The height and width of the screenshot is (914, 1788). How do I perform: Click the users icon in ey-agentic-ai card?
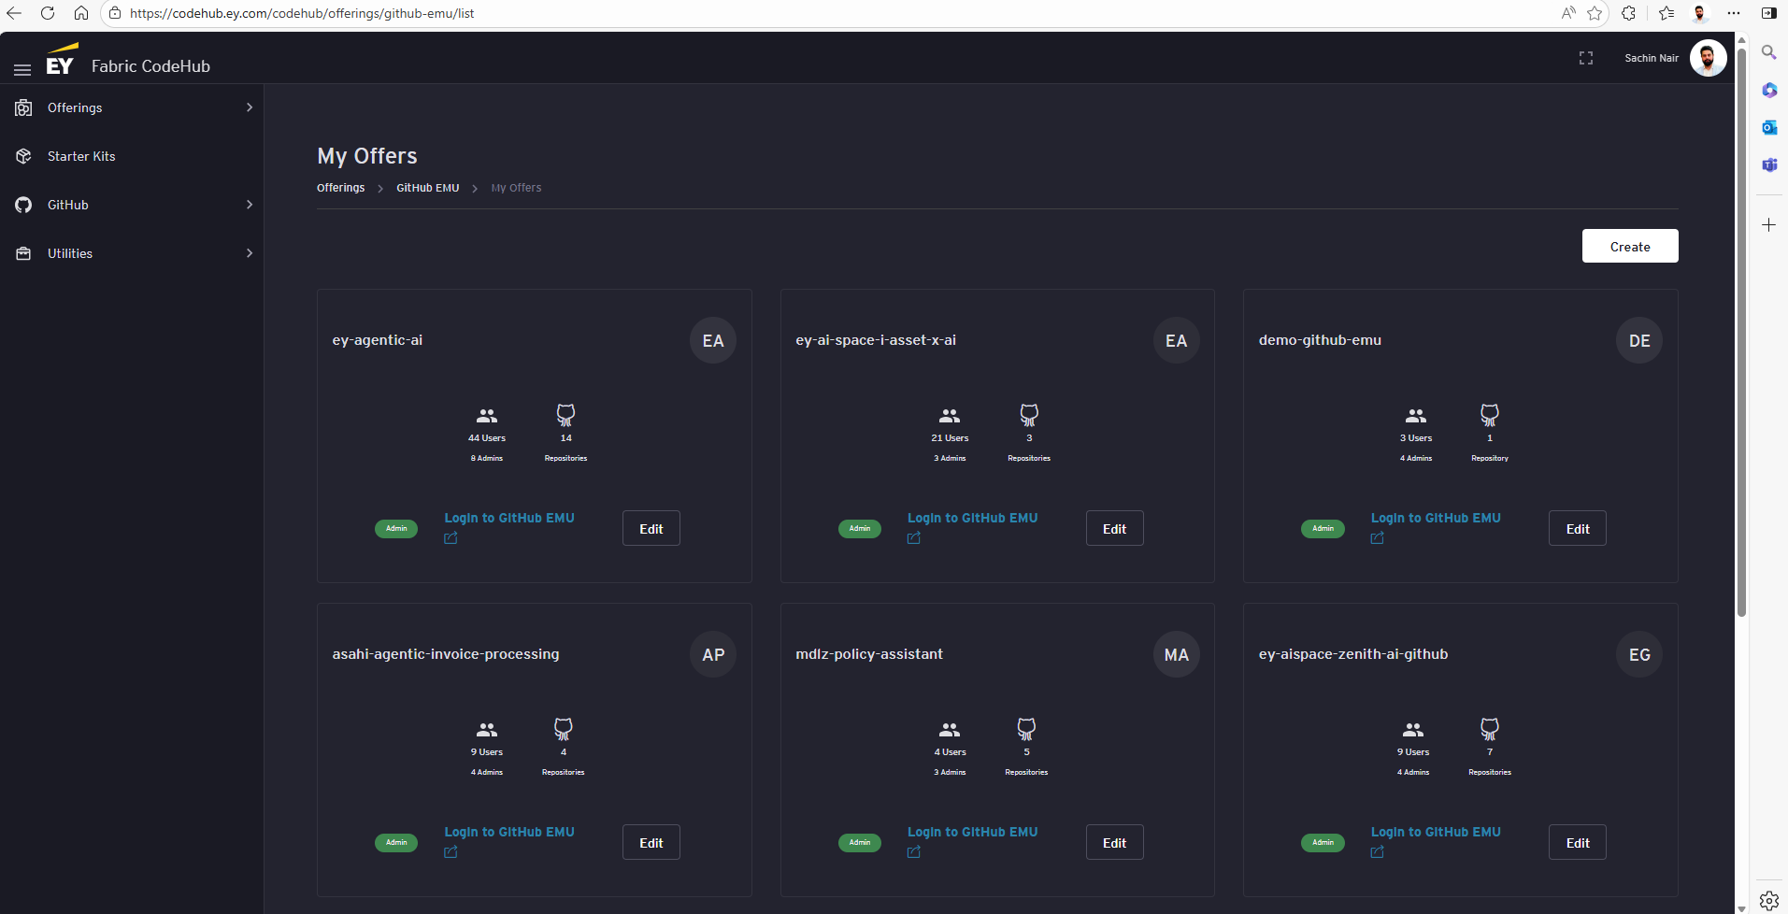click(x=487, y=416)
